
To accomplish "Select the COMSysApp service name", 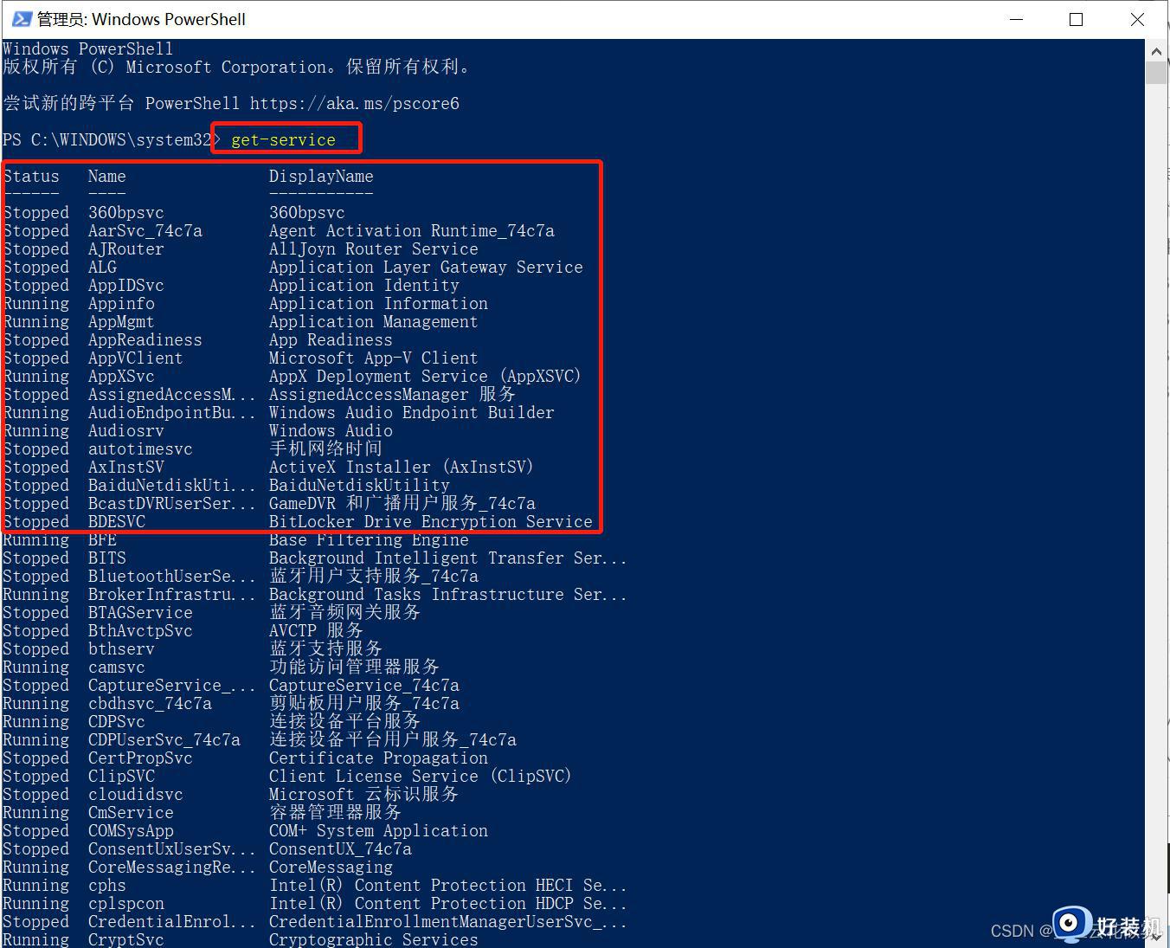I will pos(131,831).
